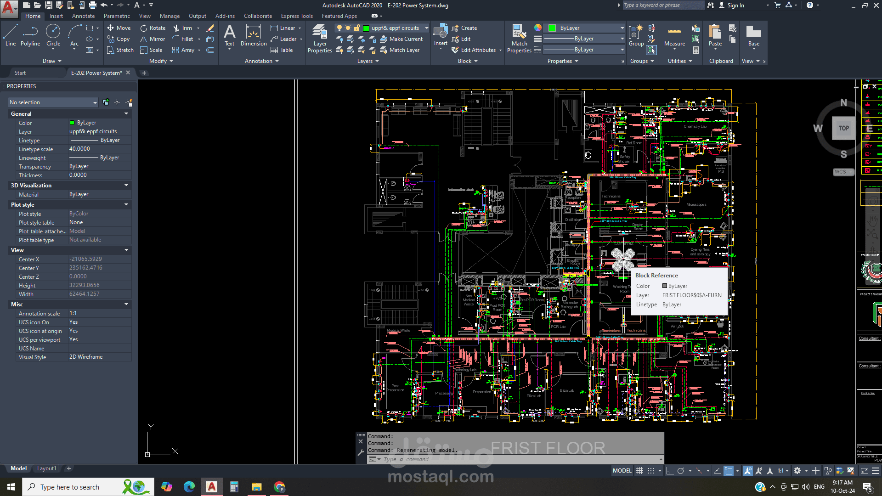The height and width of the screenshot is (496, 882).
Task: Expand the Annotation panel
Action: pyautogui.click(x=262, y=61)
